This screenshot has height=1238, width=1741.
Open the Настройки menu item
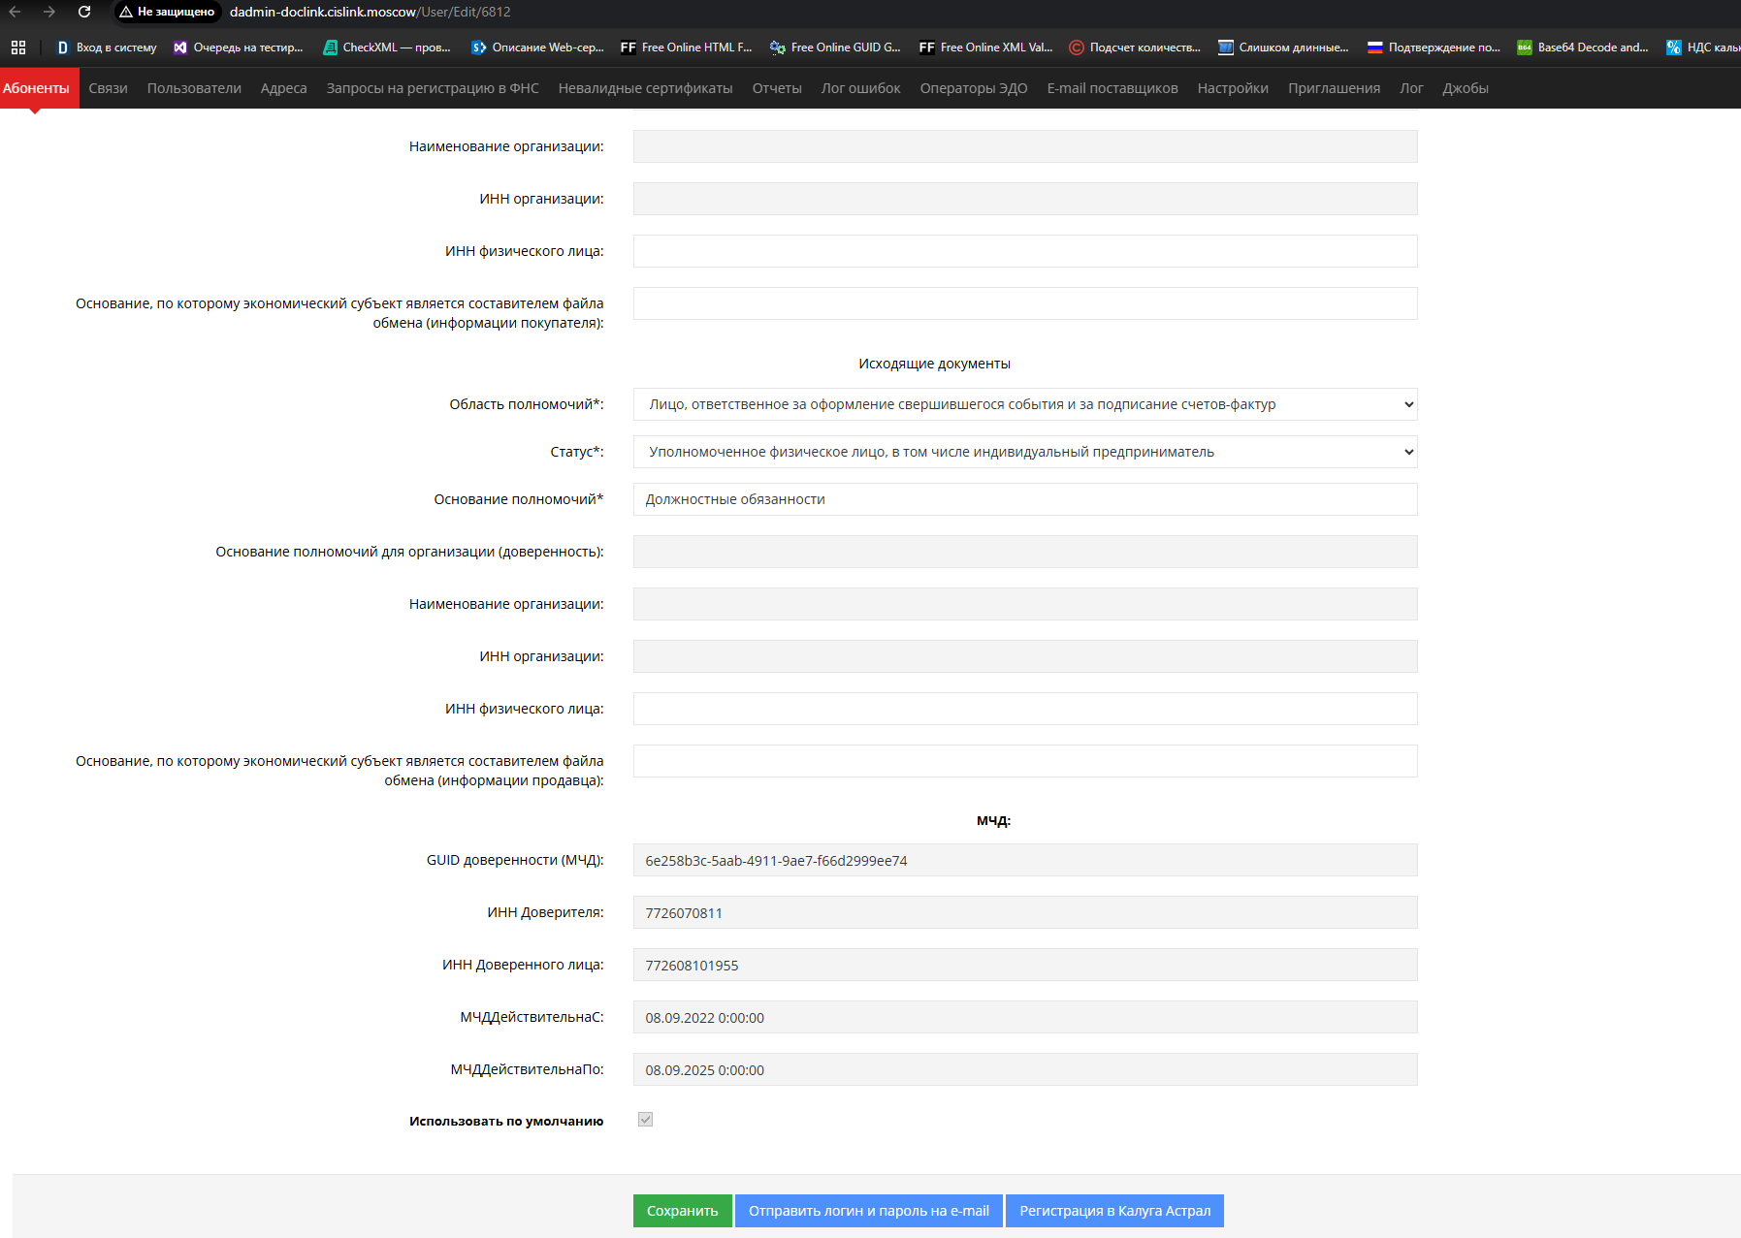tap(1233, 88)
